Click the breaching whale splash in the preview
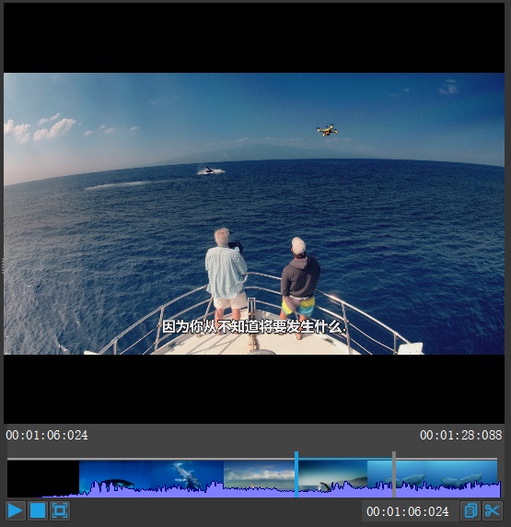The image size is (511, 527). point(211,170)
